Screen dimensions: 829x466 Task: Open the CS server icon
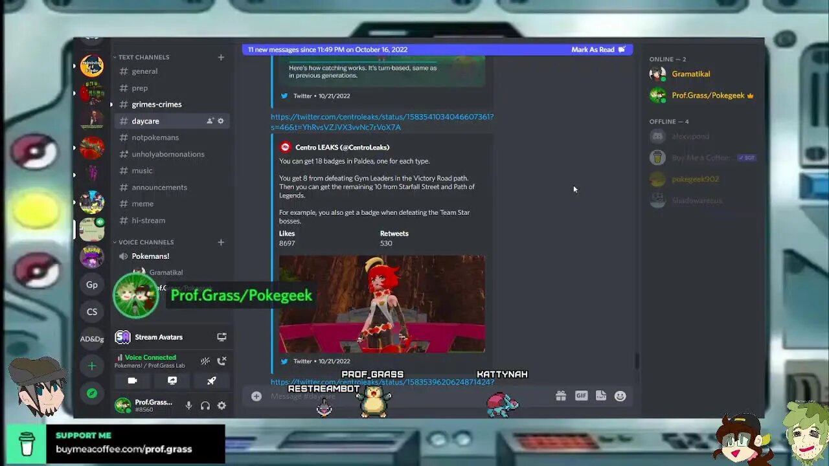click(92, 312)
